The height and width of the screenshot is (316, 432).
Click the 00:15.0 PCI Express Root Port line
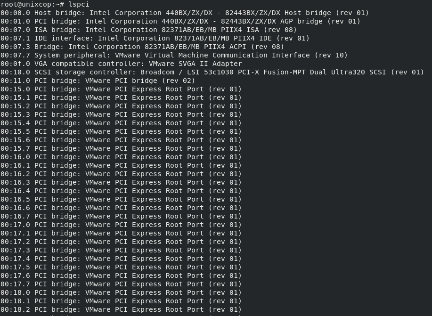tap(121, 89)
